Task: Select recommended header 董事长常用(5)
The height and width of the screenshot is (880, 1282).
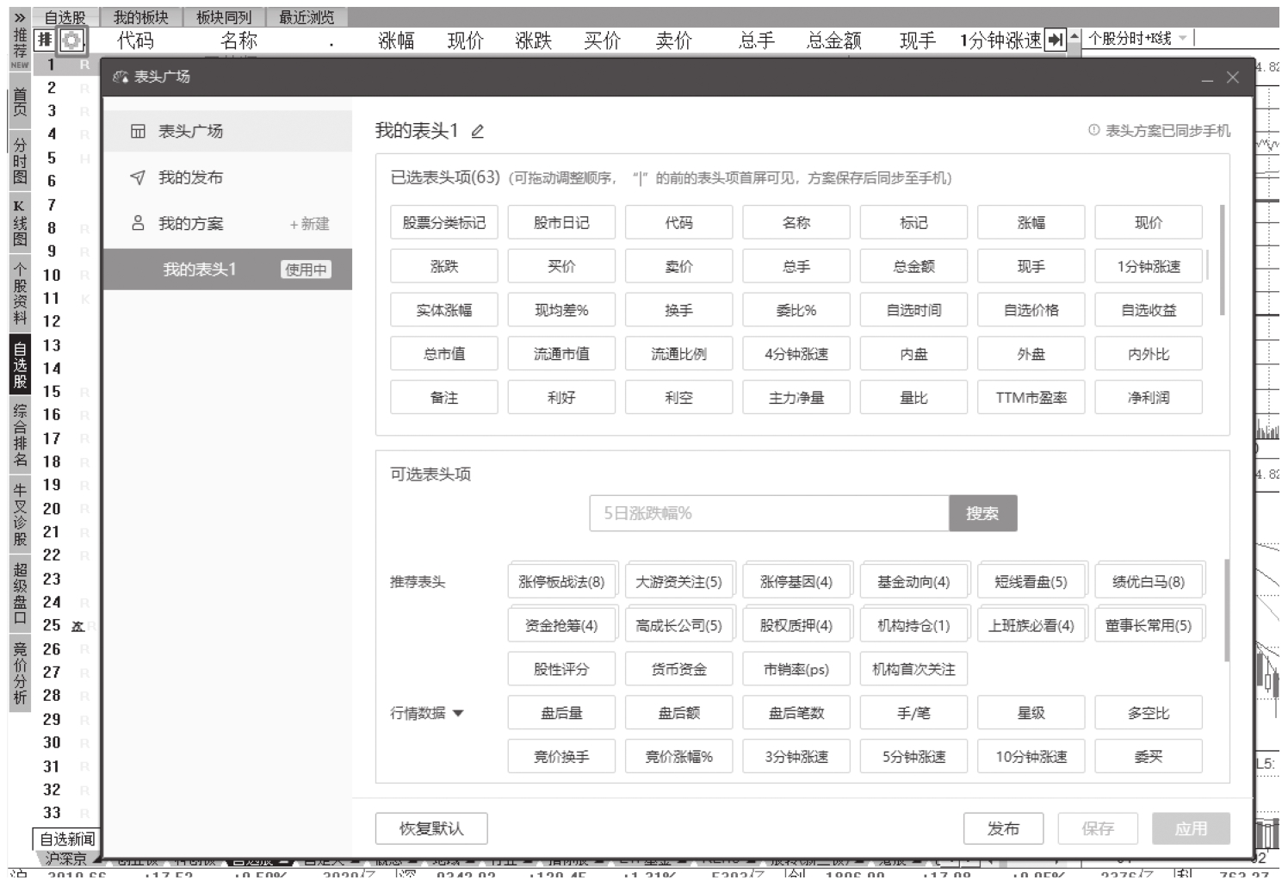Action: [x=1149, y=625]
